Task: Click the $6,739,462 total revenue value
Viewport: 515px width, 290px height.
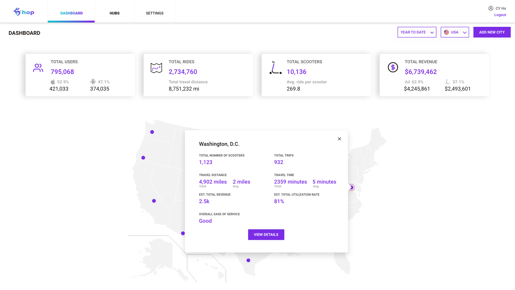Action: point(421,72)
